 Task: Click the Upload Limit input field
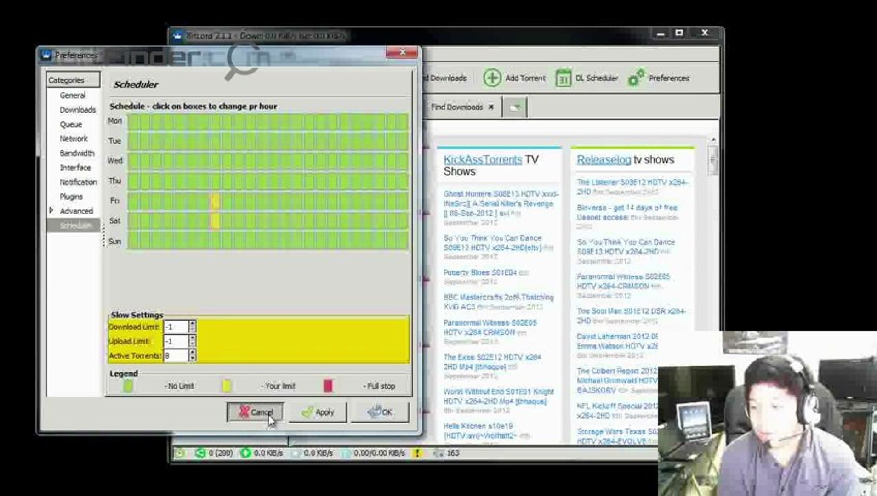176,341
